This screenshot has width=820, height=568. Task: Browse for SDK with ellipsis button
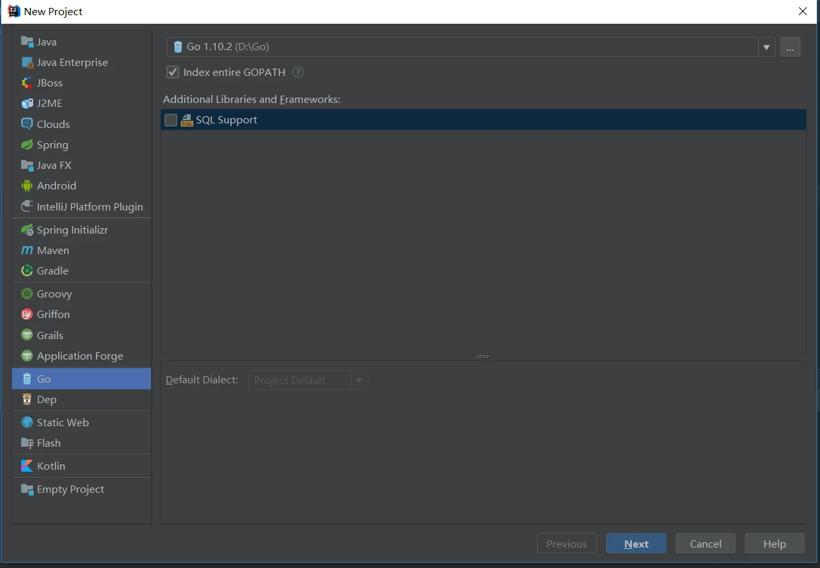[790, 47]
